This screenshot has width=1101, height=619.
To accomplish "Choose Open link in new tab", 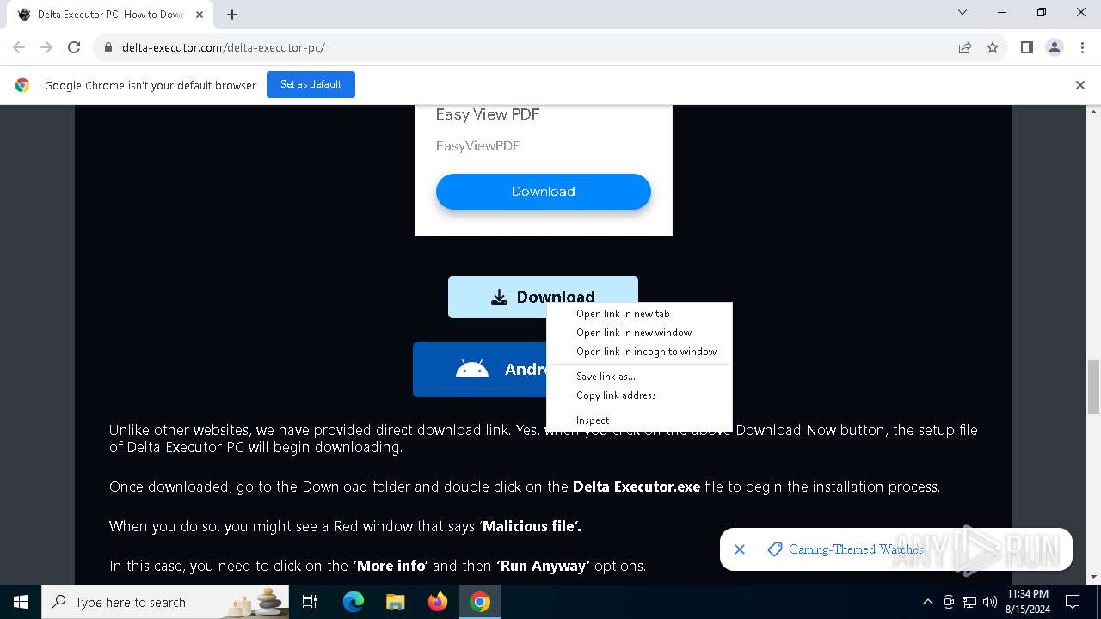I will (x=639, y=314).
